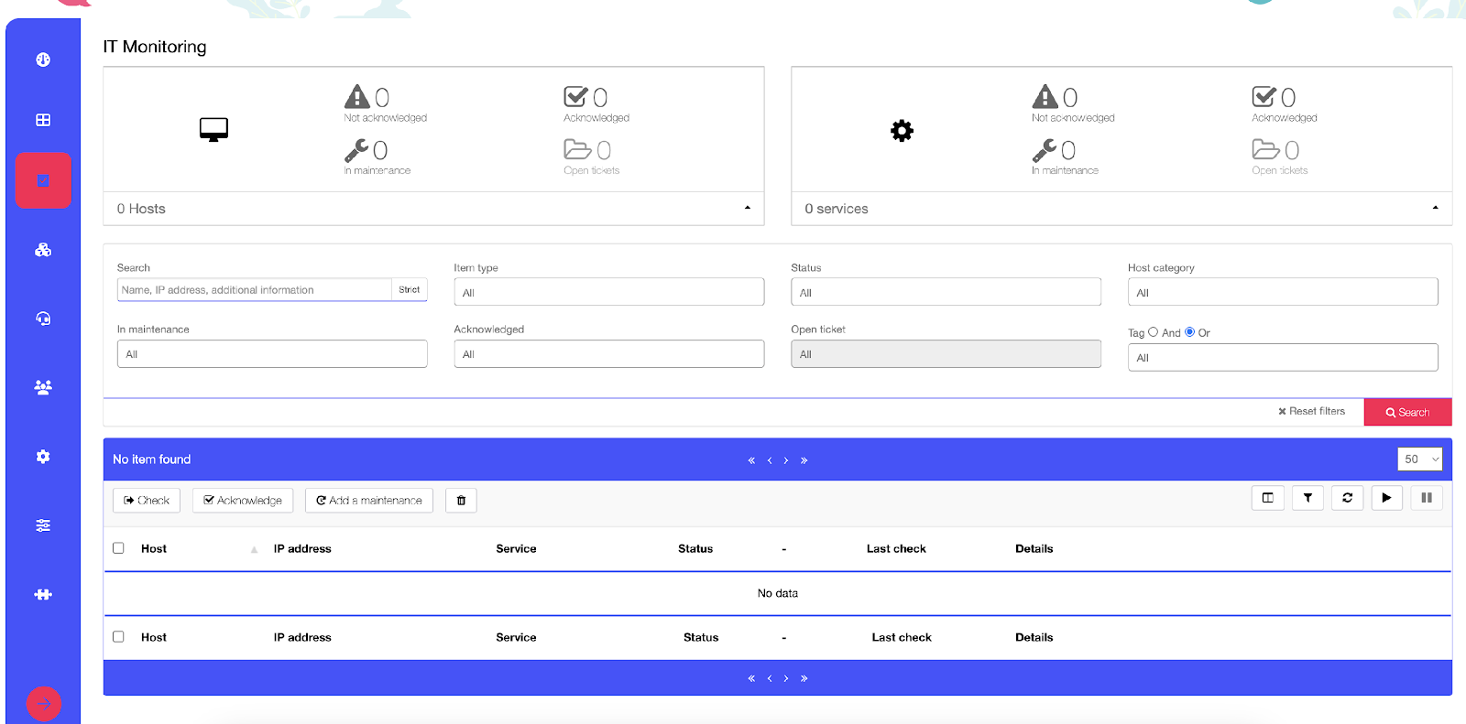
Task: Click the column display icon
Action: pyautogui.click(x=1267, y=498)
